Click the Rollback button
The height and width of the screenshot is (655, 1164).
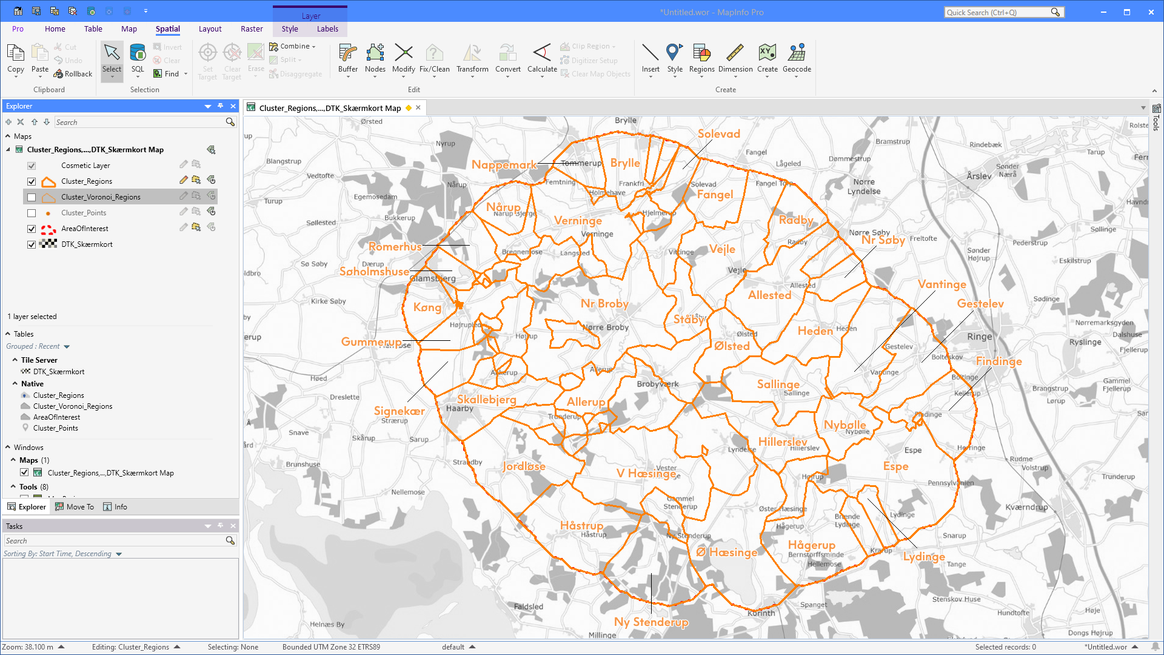(73, 73)
